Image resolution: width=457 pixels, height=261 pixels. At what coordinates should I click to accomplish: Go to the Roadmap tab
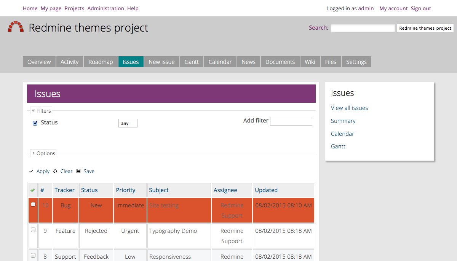(x=101, y=62)
